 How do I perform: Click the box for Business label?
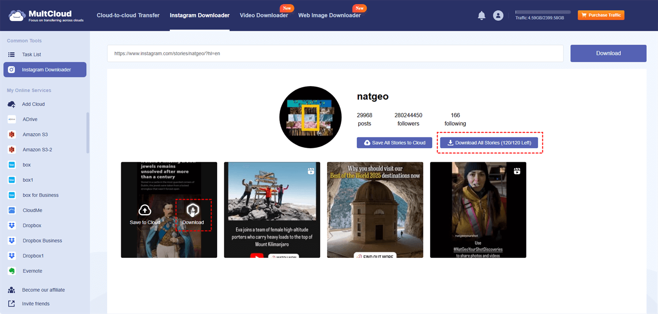click(x=41, y=195)
